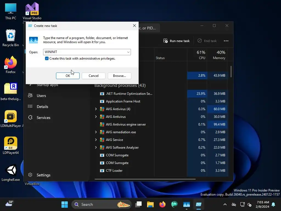Click the taskbar Search box

[x=102, y=204]
